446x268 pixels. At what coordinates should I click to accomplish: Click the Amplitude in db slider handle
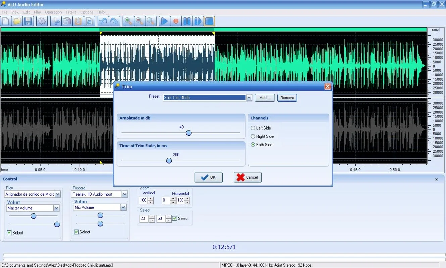[x=189, y=133]
